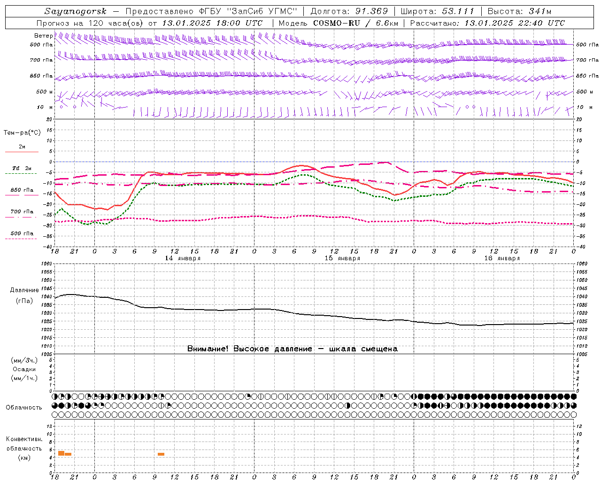Click the 'Td 2м' dew point legend entry

22,168
